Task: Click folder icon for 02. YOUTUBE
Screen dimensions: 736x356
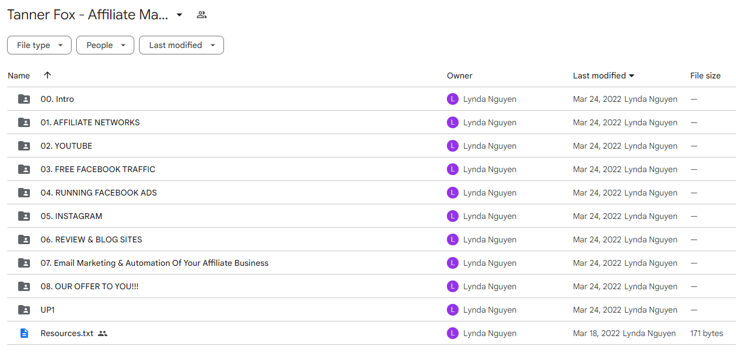Action: click(x=24, y=146)
